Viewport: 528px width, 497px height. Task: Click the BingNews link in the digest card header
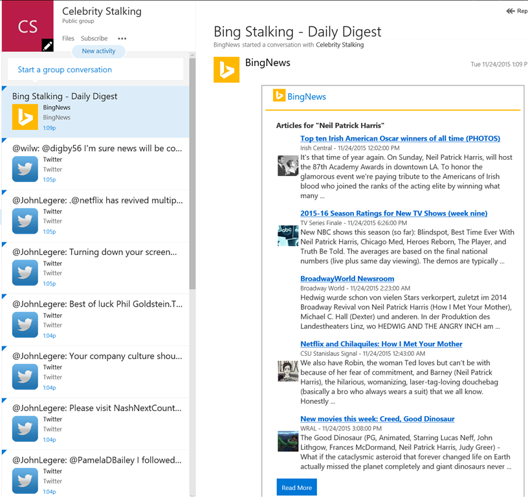(307, 96)
